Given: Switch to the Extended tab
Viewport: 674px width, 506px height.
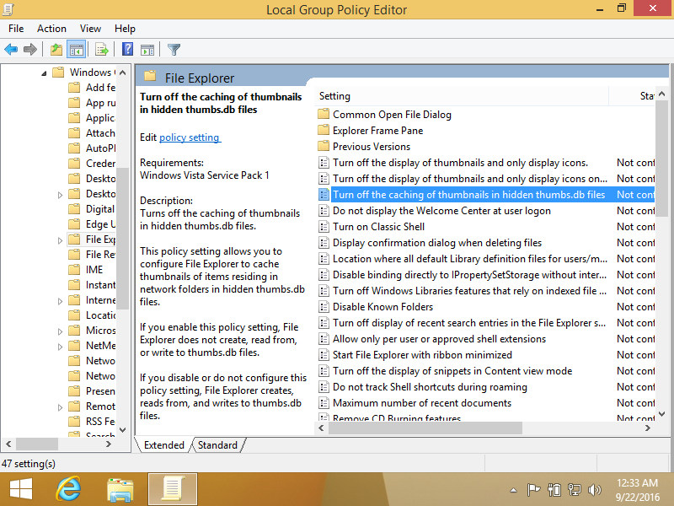Looking at the screenshot, I should point(163,445).
